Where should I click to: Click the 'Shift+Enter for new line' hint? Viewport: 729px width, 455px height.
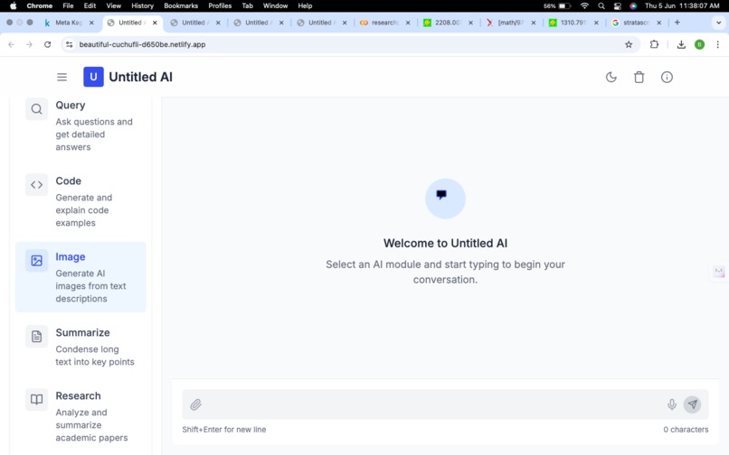coord(224,430)
